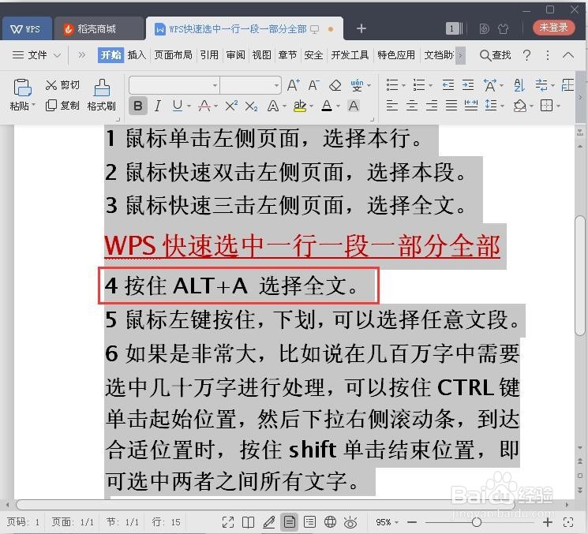Open the 文件 File menu
Image resolution: width=588 pixels, height=534 pixels.
point(36,55)
